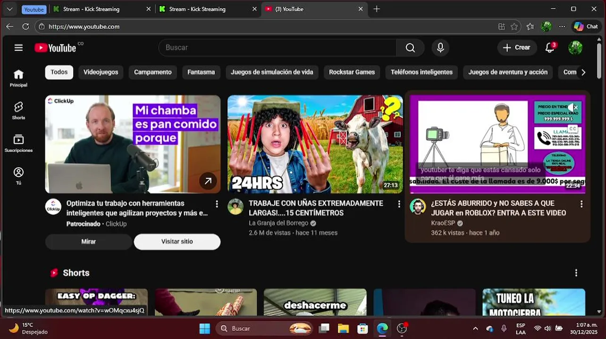The width and height of the screenshot is (606, 339).
Task: Add page to favorites star icon
Action: pyautogui.click(x=514, y=27)
